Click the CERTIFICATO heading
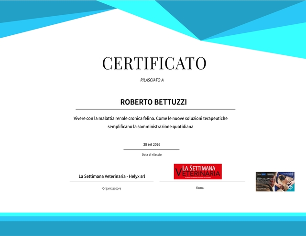Screen dimensions: 306x236 154,63
